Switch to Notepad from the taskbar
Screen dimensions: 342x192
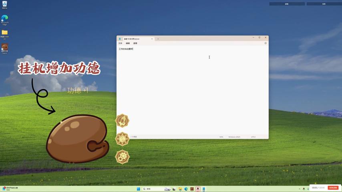(204, 189)
